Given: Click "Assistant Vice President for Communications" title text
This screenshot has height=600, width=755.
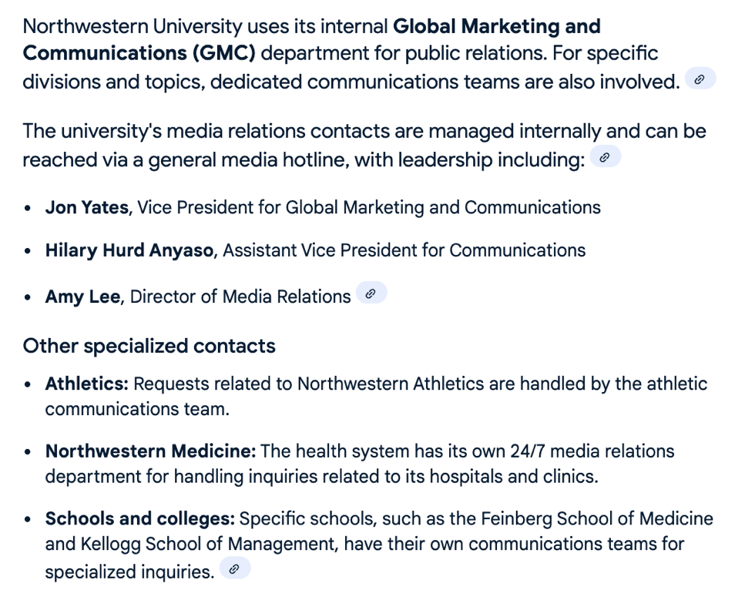Looking at the screenshot, I should [x=404, y=250].
